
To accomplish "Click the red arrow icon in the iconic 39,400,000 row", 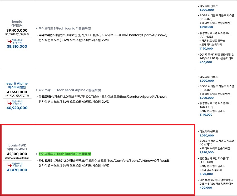I will (x=9, y=41).
